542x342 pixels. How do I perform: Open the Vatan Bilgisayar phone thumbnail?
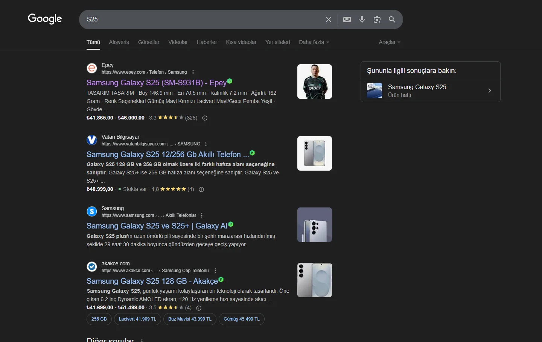pos(315,153)
